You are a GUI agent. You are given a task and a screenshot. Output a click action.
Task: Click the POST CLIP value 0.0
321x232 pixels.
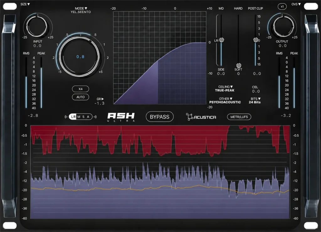click(257, 74)
